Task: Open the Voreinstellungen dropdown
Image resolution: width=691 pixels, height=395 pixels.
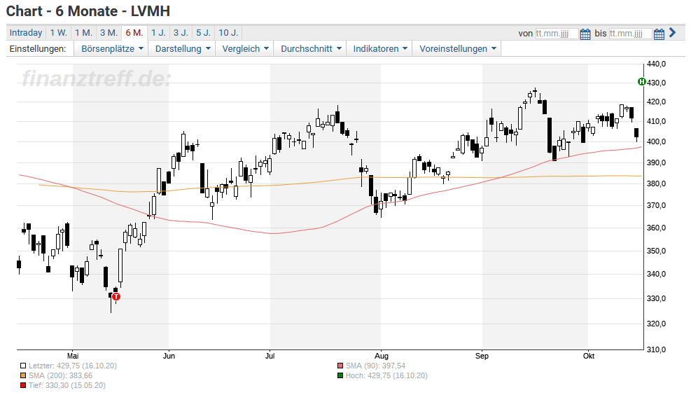Action: coord(457,48)
